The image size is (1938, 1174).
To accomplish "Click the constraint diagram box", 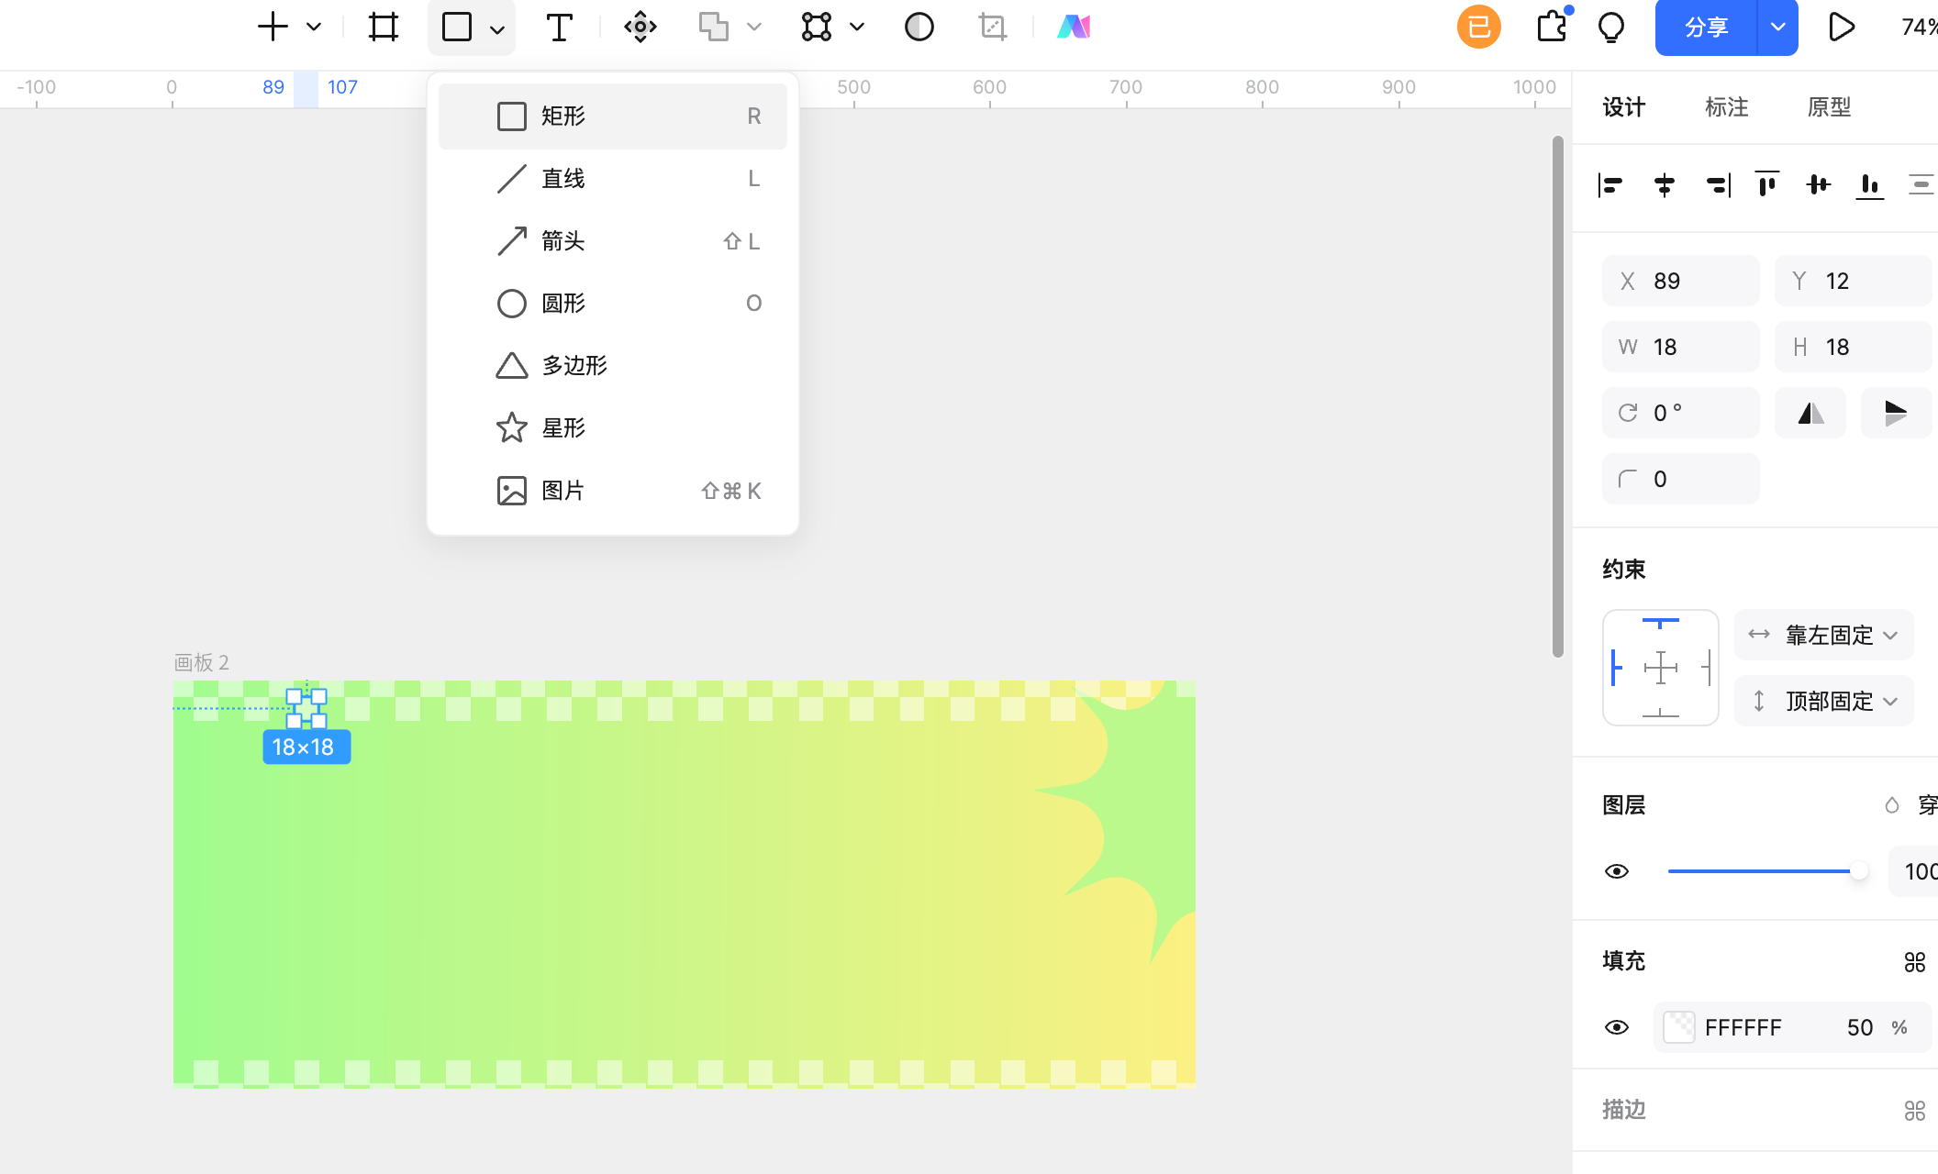I will [x=1661, y=668].
